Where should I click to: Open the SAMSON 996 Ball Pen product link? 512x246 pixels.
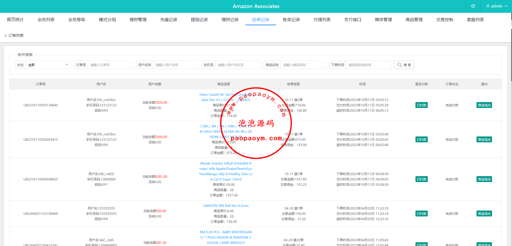tap(226, 206)
